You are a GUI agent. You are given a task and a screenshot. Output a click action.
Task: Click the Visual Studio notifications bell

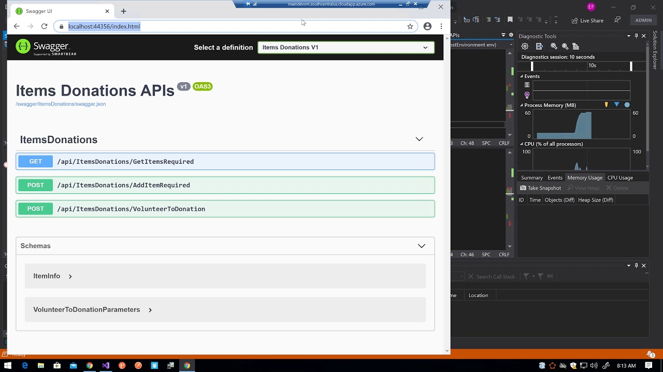click(x=651, y=354)
